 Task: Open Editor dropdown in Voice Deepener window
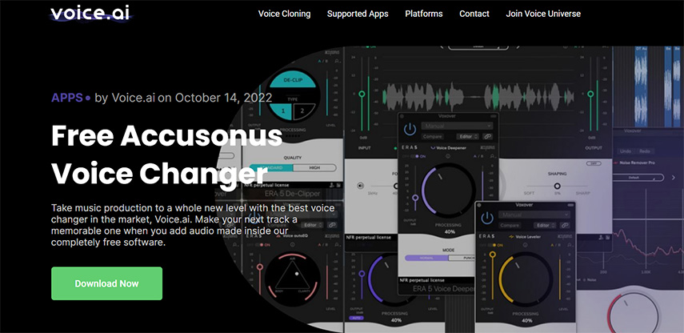pyautogui.click(x=466, y=137)
